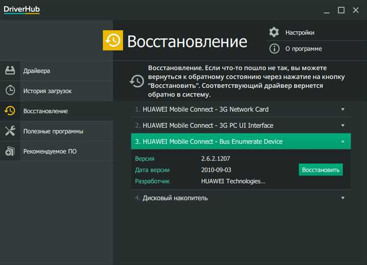Click the Разработчик label
Viewport: 367px width, 265px height.
point(152,181)
